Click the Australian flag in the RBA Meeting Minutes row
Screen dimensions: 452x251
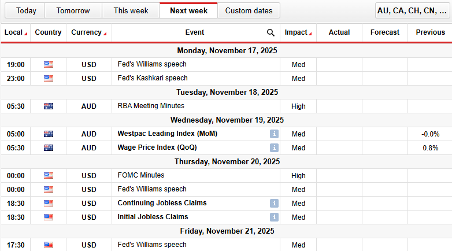[x=48, y=106]
